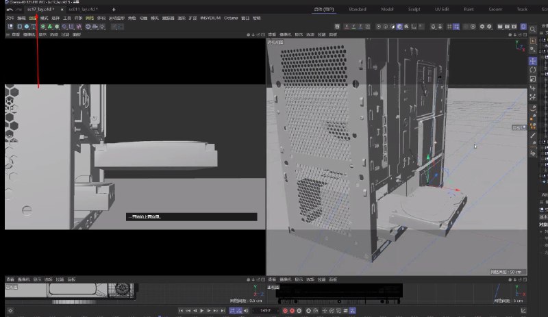Screen dimensions: 548x317
Task: Click the hard drive model in perspective viewport
Action: (x=428, y=210)
